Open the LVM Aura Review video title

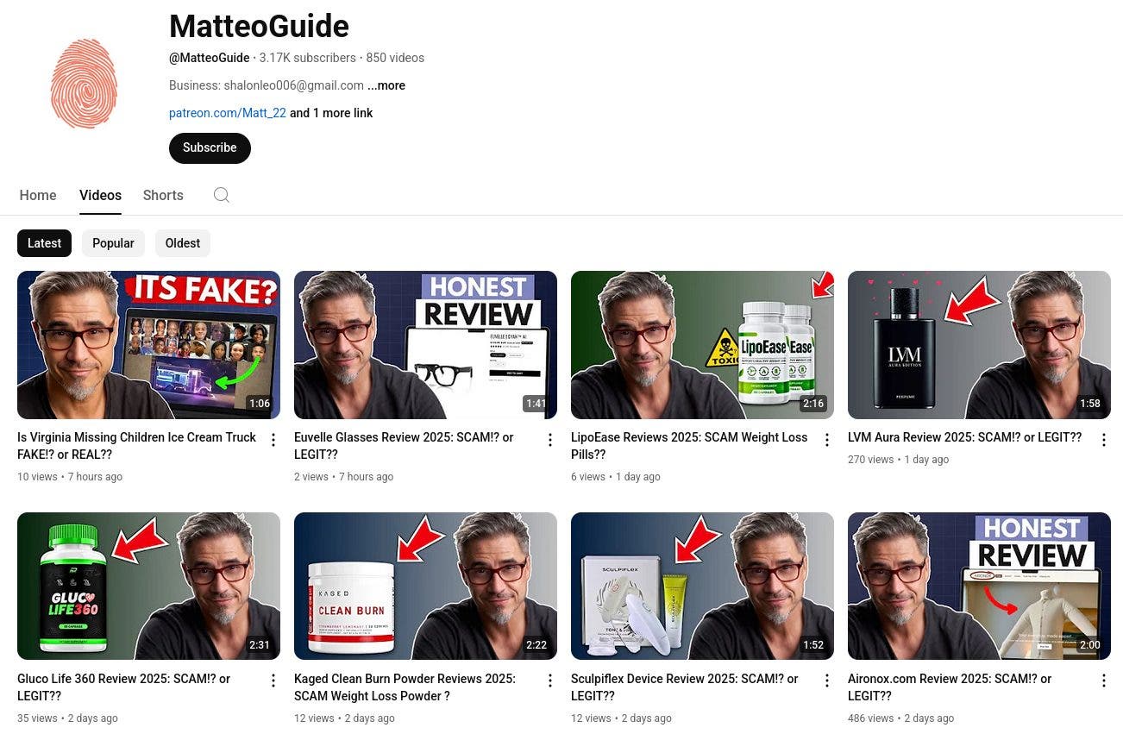(964, 437)
